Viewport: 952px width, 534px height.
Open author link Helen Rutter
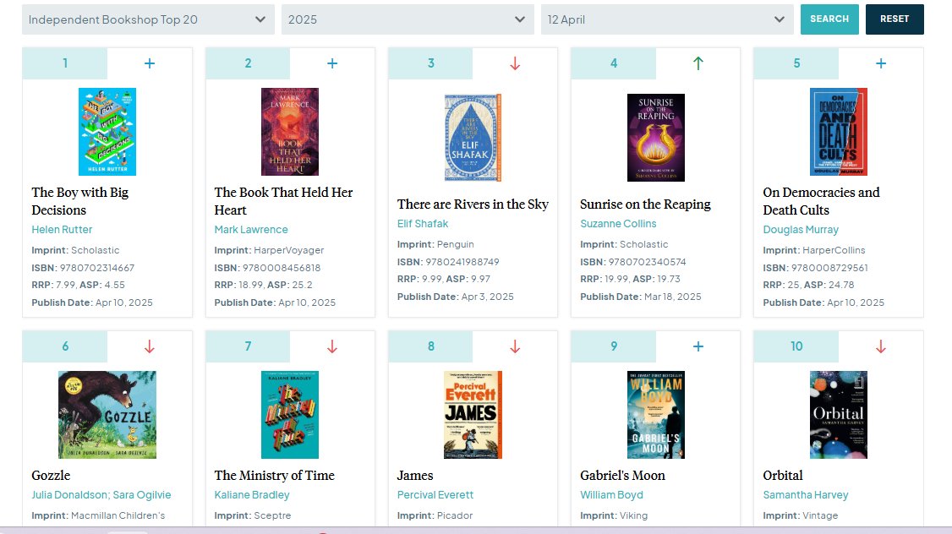point(62,229)
